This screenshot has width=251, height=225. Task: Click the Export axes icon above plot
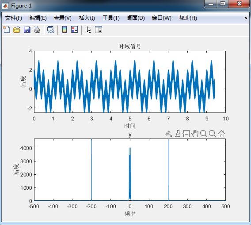(x=168, y=134)
